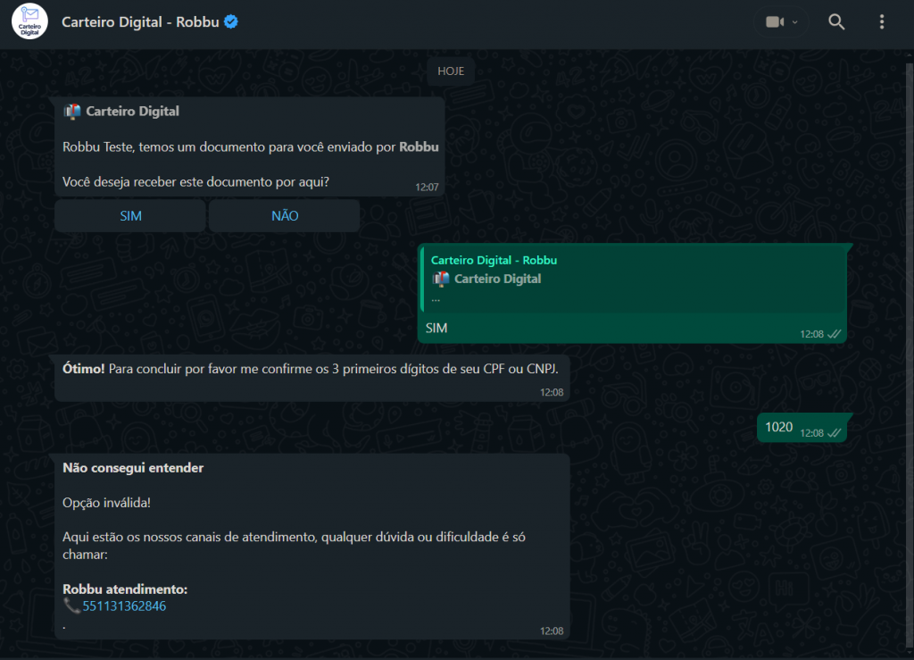Click the 12:07 timestamp on first message

point(427,188)
